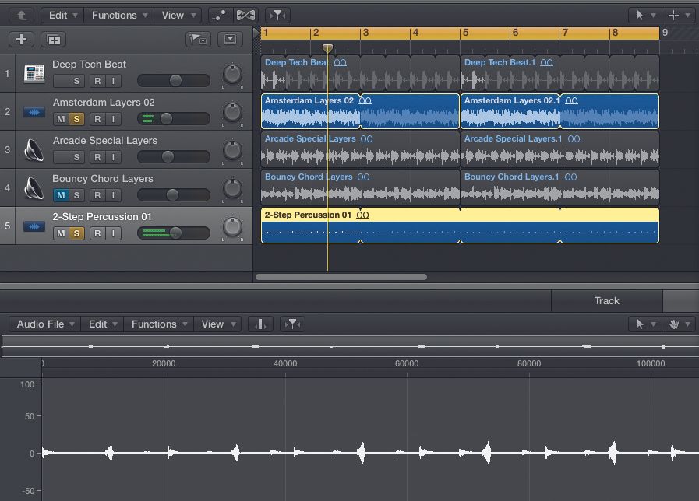The image size is (699, 501).
Task: Click the speaker icon on Arcade Special Layers track
Action: click(x=33, y=149)
